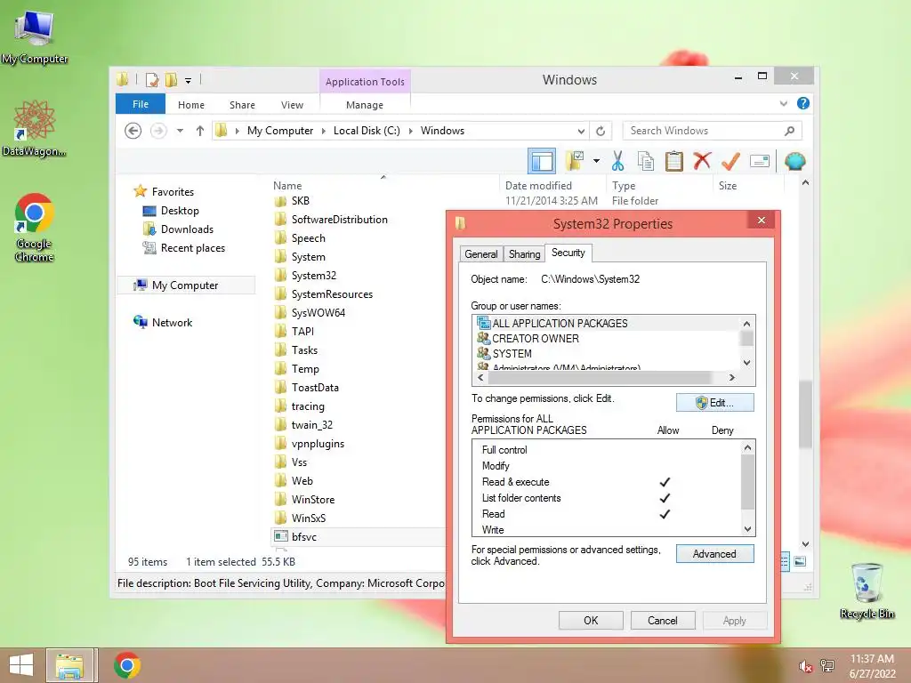Click Local Disk (C:) in breadcrumb
The height and width of the screenshot is (683, 911).
click(x=367, y=131)
